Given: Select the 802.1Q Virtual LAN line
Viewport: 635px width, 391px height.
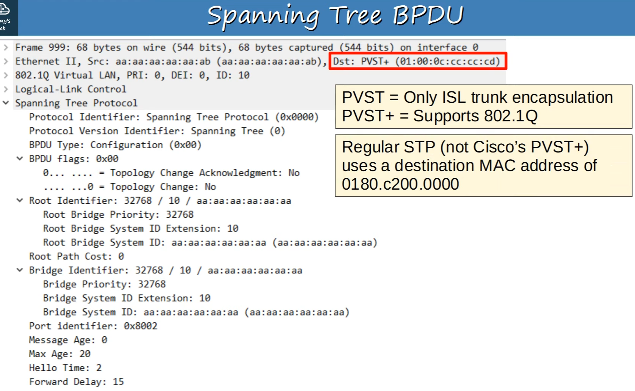Looking at the screenshot, I should tap(132, 75).
